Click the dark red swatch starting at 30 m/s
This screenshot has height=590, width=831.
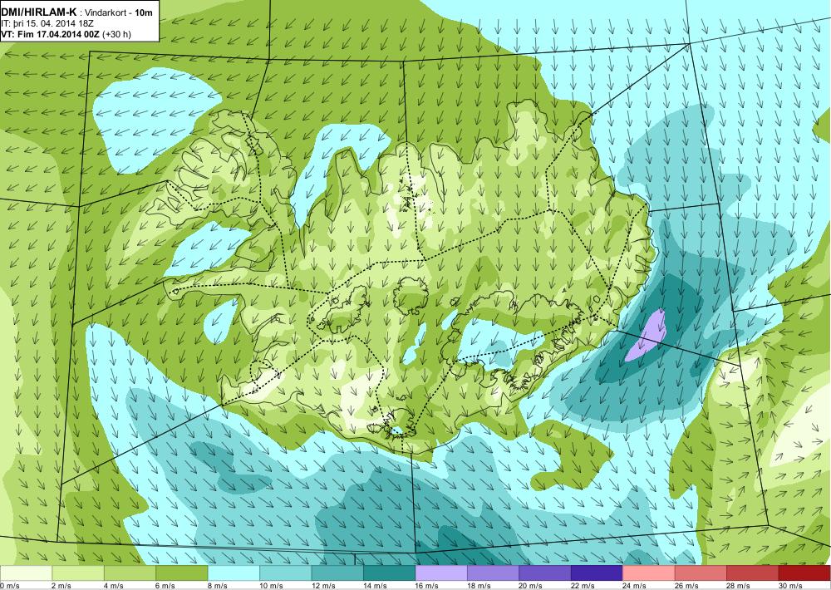(x=805, y=573)
